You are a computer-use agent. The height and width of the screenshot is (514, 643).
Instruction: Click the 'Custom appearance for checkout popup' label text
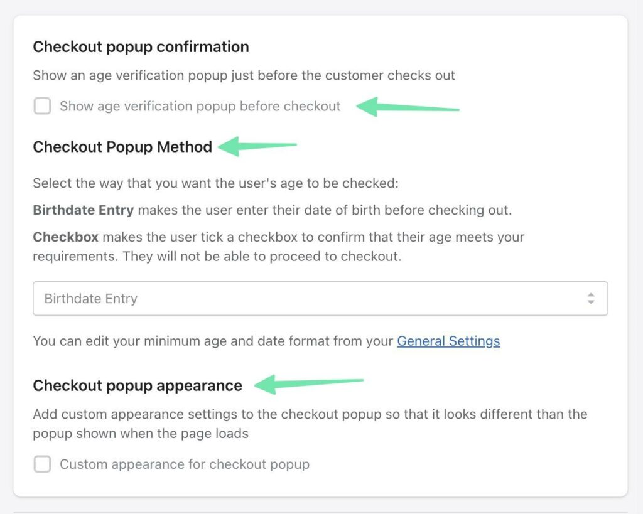[185, 465]
